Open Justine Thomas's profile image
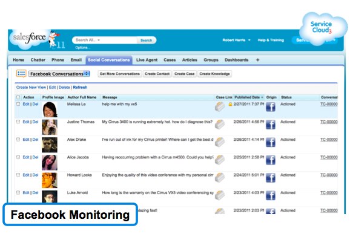This screenshot has width=350, height=237. click(50, 127)
